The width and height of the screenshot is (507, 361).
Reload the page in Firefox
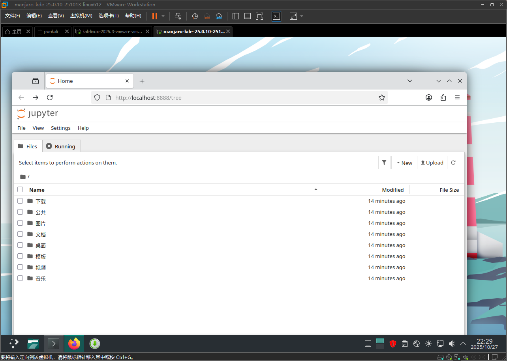50,97
